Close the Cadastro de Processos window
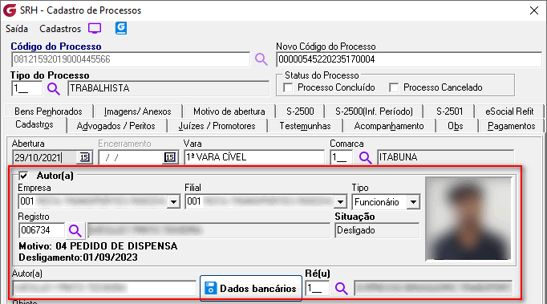 coord(533,10)
